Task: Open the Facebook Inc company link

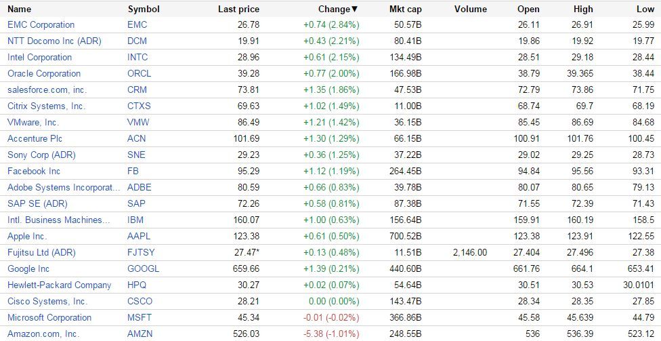Action: 34,171
